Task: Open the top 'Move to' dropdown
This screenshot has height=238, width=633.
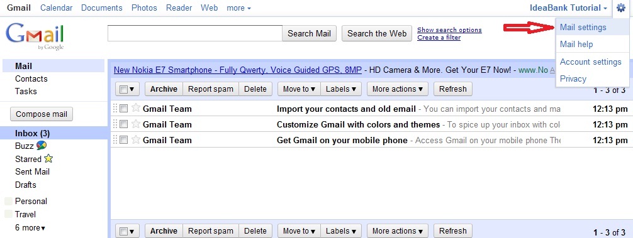Action: click(299, 89)
